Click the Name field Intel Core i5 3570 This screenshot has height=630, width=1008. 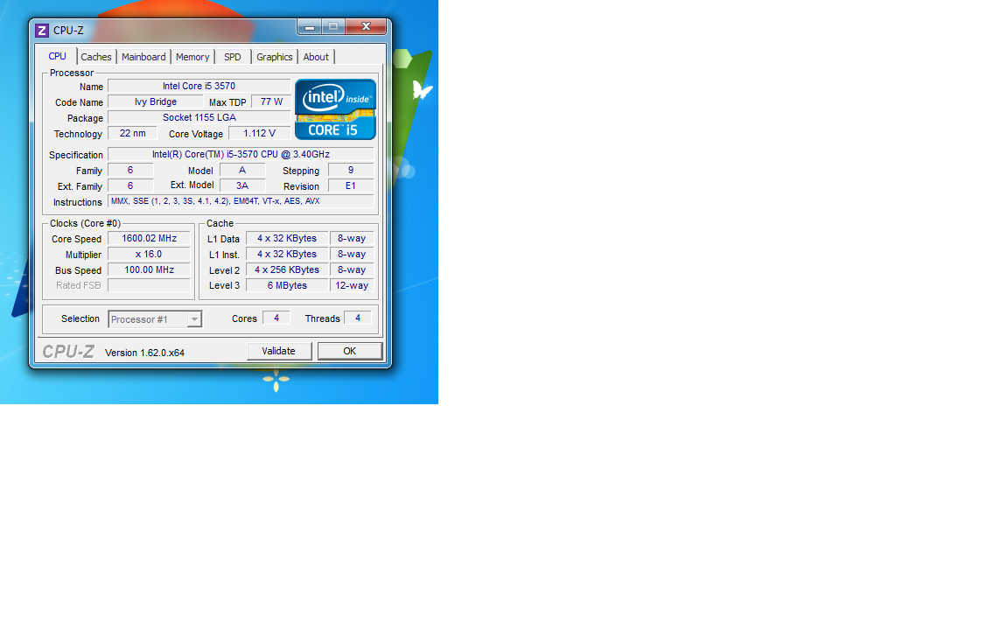[199, 86]
